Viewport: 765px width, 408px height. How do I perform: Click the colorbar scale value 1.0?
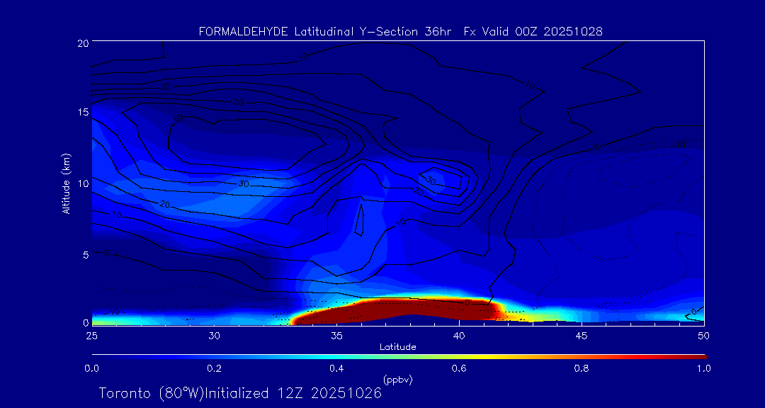(x=703, y=368)
